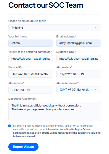
Task: Expand the abuse type dropdown chevron
Action: click(x=96, y=28)
